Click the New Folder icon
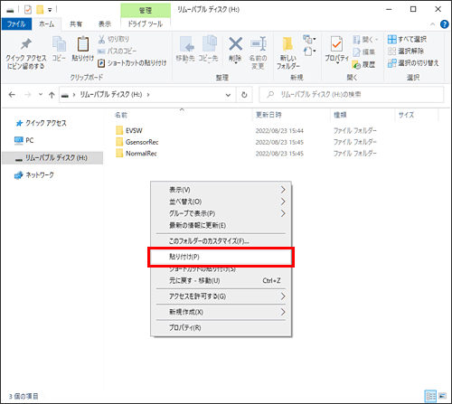452x404 pixels. tap(287, 44)
